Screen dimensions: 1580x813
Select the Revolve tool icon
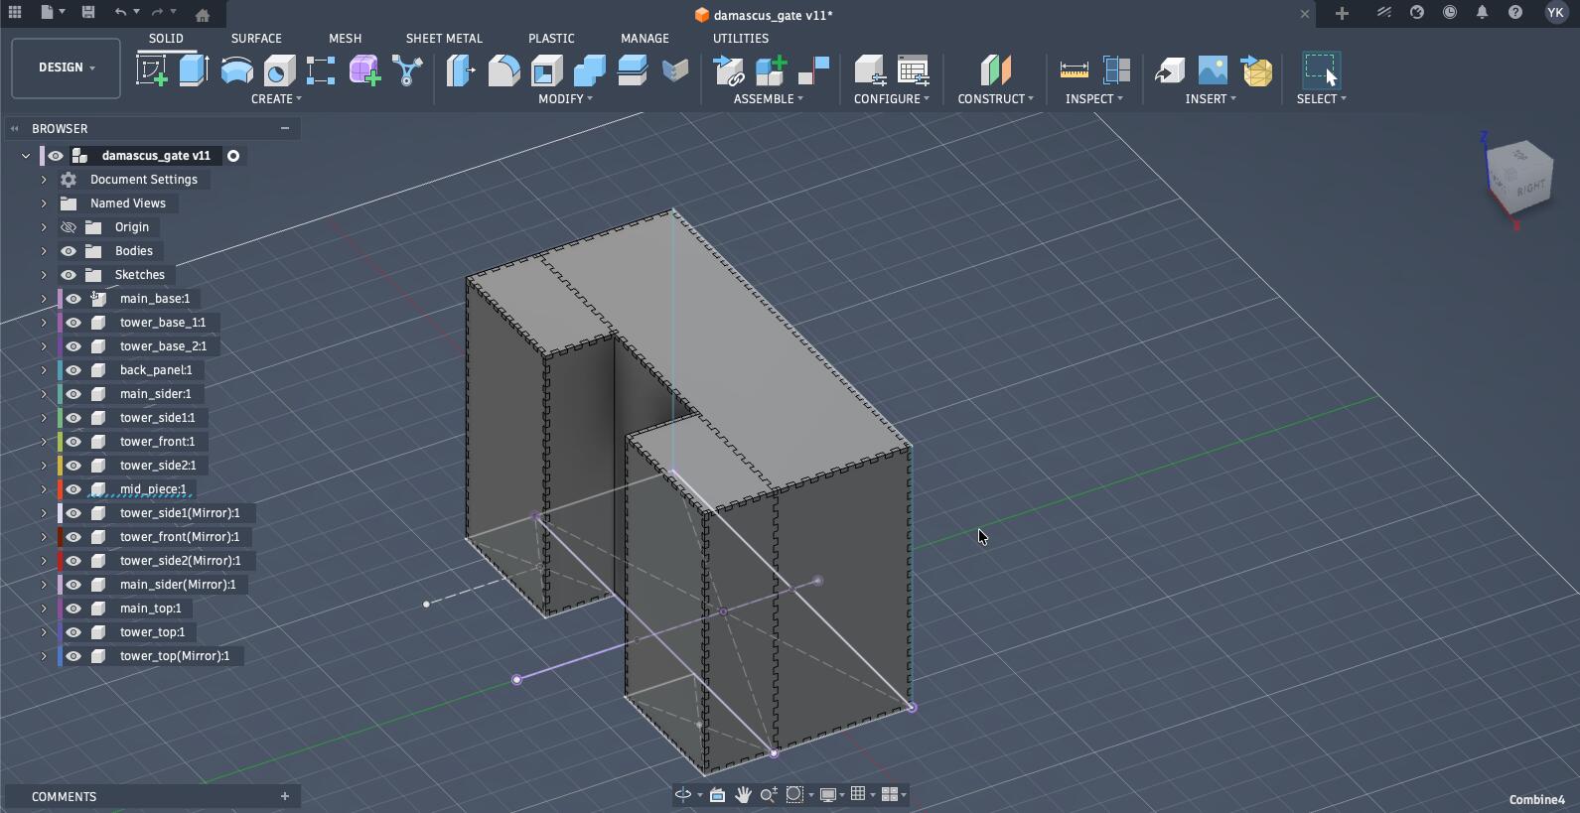coord(236,70)
